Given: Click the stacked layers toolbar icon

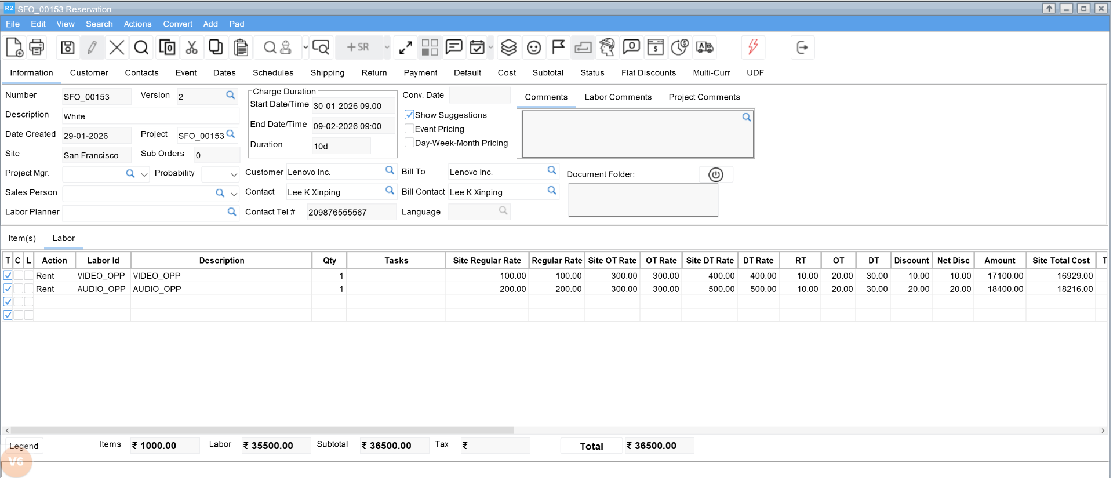Looking at the screenshot, I should tap(508, 47).
